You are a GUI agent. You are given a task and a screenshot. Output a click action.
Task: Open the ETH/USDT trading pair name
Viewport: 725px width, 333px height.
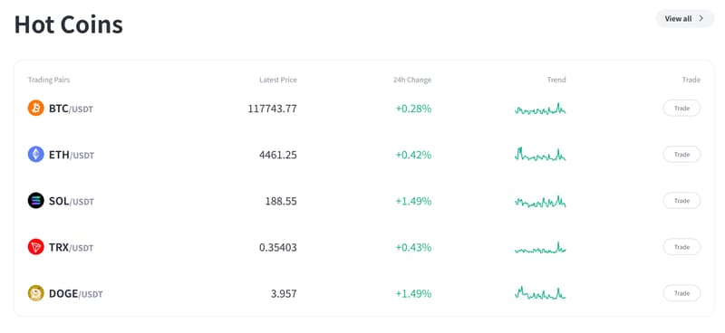(72, 155)
